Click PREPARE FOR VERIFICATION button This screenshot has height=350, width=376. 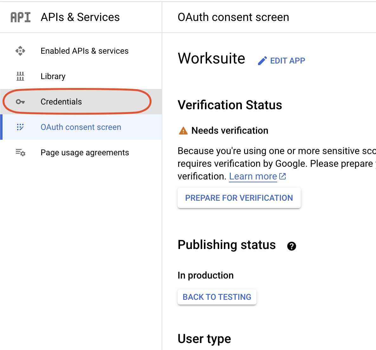(x=239, y=198)
